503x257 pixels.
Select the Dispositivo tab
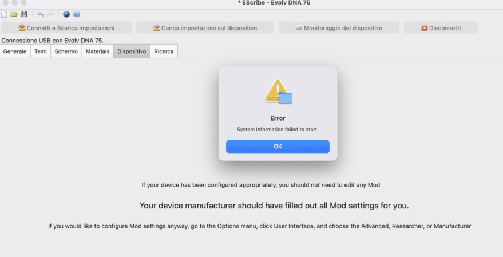click(x=132, y=51)
